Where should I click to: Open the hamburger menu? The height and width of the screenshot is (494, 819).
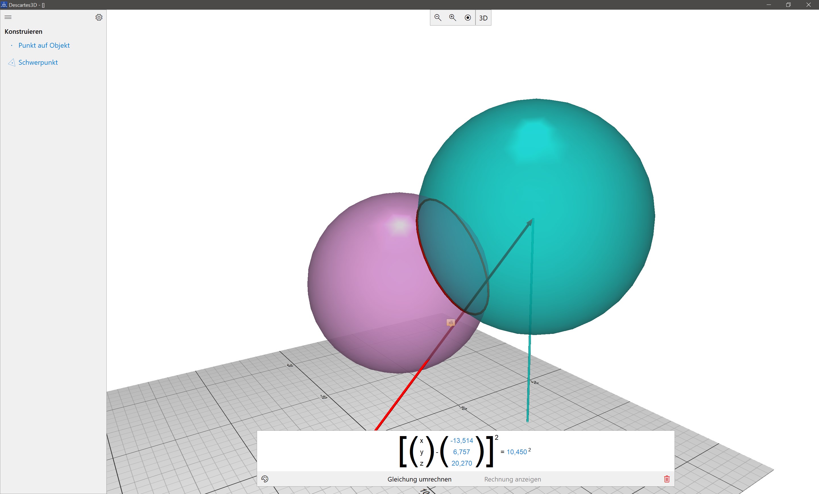pyautogui.click(x=8, y=17)
